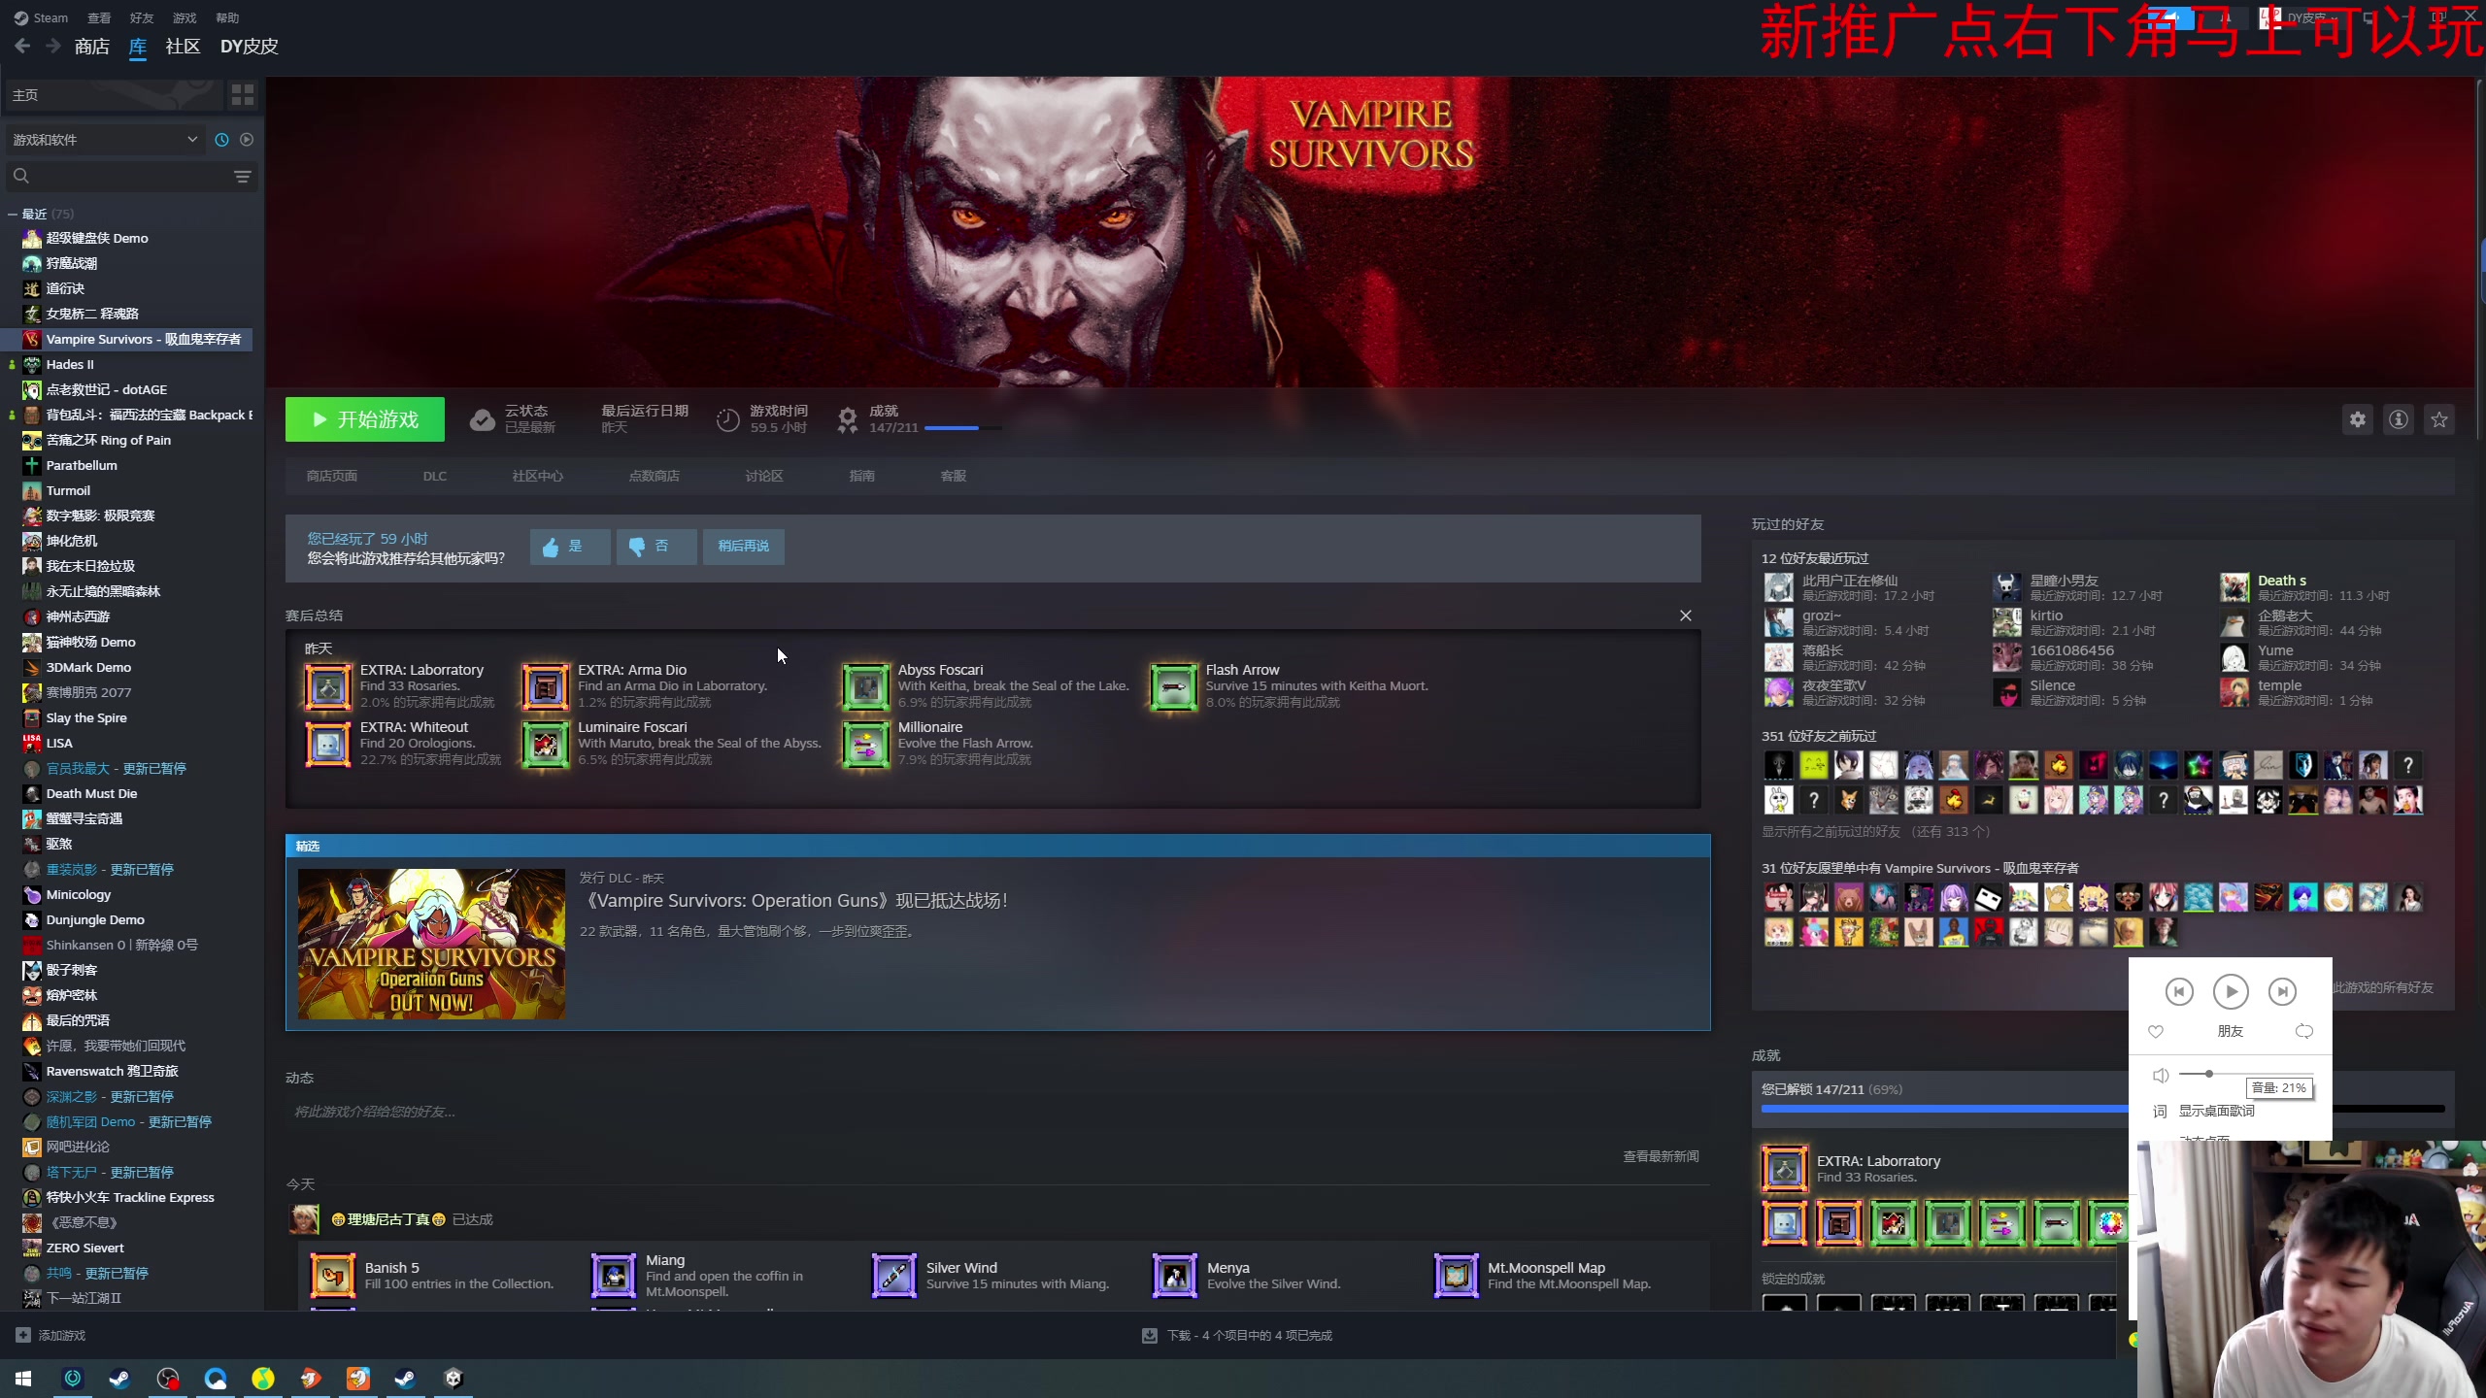2486x1398 pixels.
Task: Click 开始游戏 play button
Action: click(365, 419)
